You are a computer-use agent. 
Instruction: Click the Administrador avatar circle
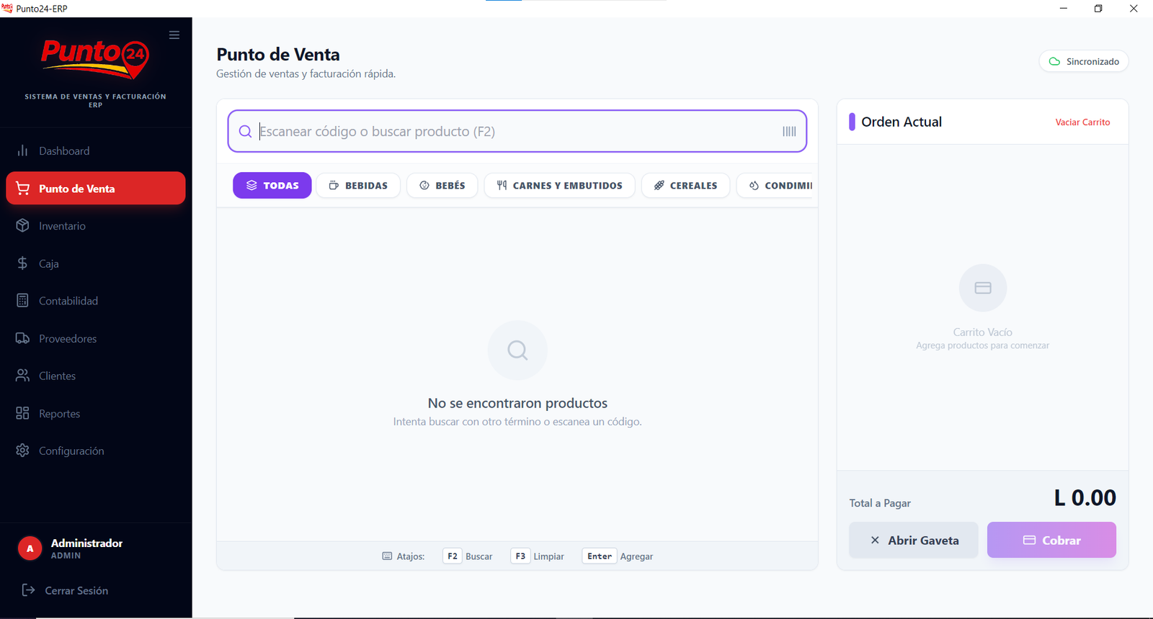click(x=30, y=548)
